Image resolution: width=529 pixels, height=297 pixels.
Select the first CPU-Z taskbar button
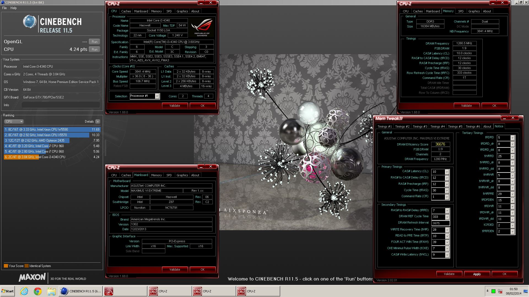[x=170, y=291]
